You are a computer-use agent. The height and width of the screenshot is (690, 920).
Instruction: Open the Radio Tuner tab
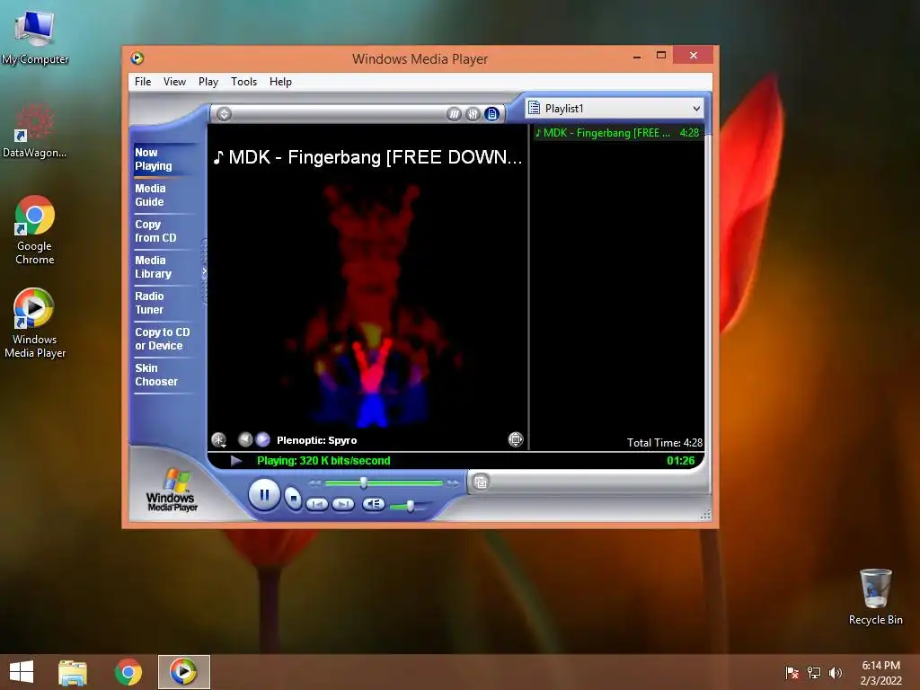click(150, 303)
